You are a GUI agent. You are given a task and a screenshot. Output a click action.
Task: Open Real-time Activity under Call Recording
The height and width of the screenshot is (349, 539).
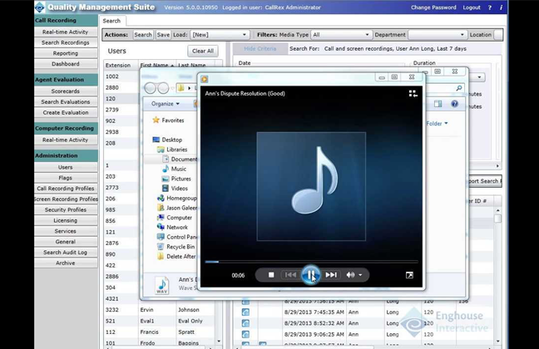click(66, 32)
